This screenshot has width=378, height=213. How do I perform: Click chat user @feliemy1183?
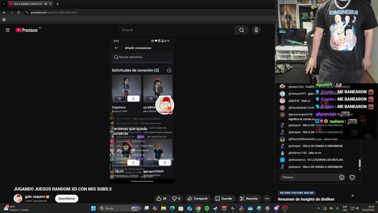(x=297, y=153)
